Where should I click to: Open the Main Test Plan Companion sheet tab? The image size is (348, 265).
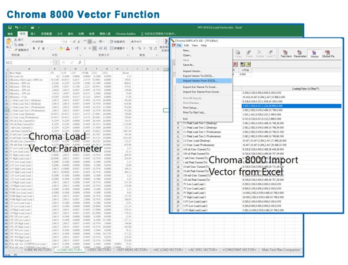(x=281, y=250)
